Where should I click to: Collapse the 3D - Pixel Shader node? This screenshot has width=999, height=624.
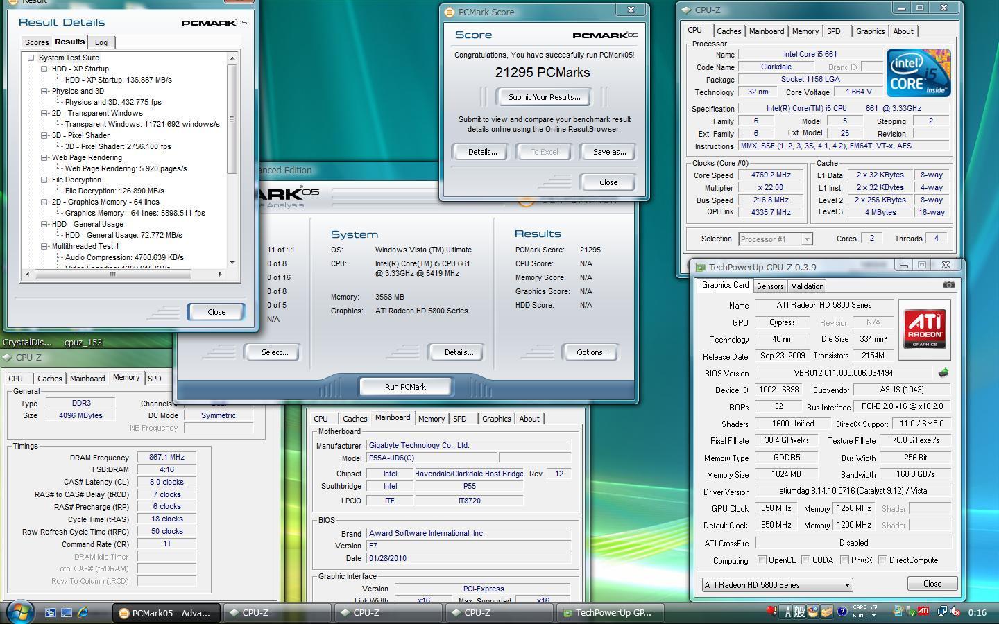pos(44,135)
